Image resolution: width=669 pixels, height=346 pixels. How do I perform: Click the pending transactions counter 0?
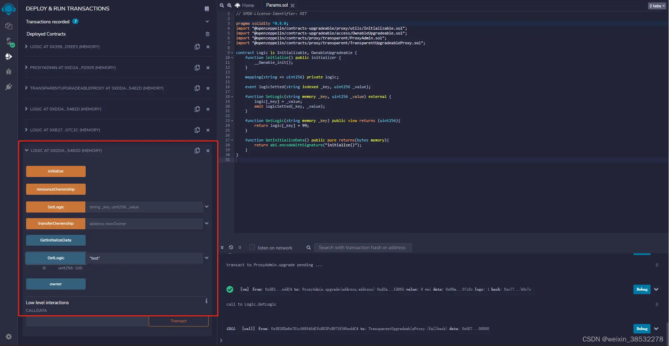(x=240, y=247)
